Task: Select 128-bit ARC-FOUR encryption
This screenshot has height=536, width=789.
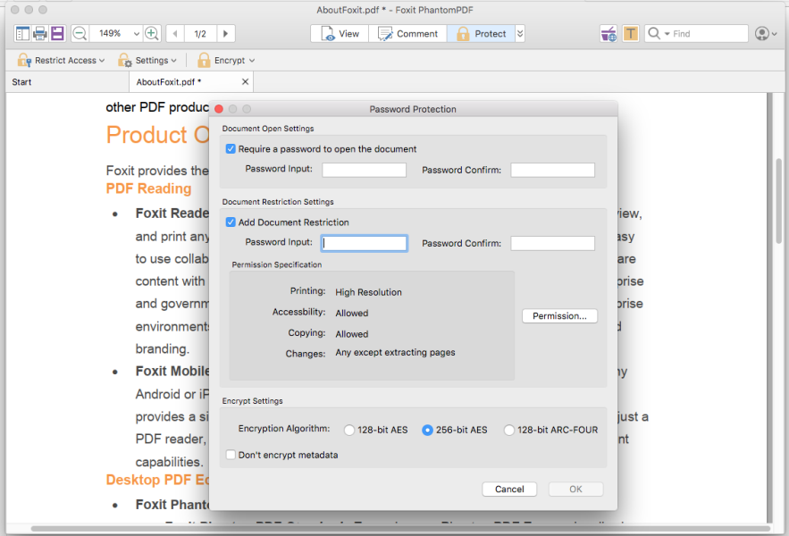Action: (509, 431)
